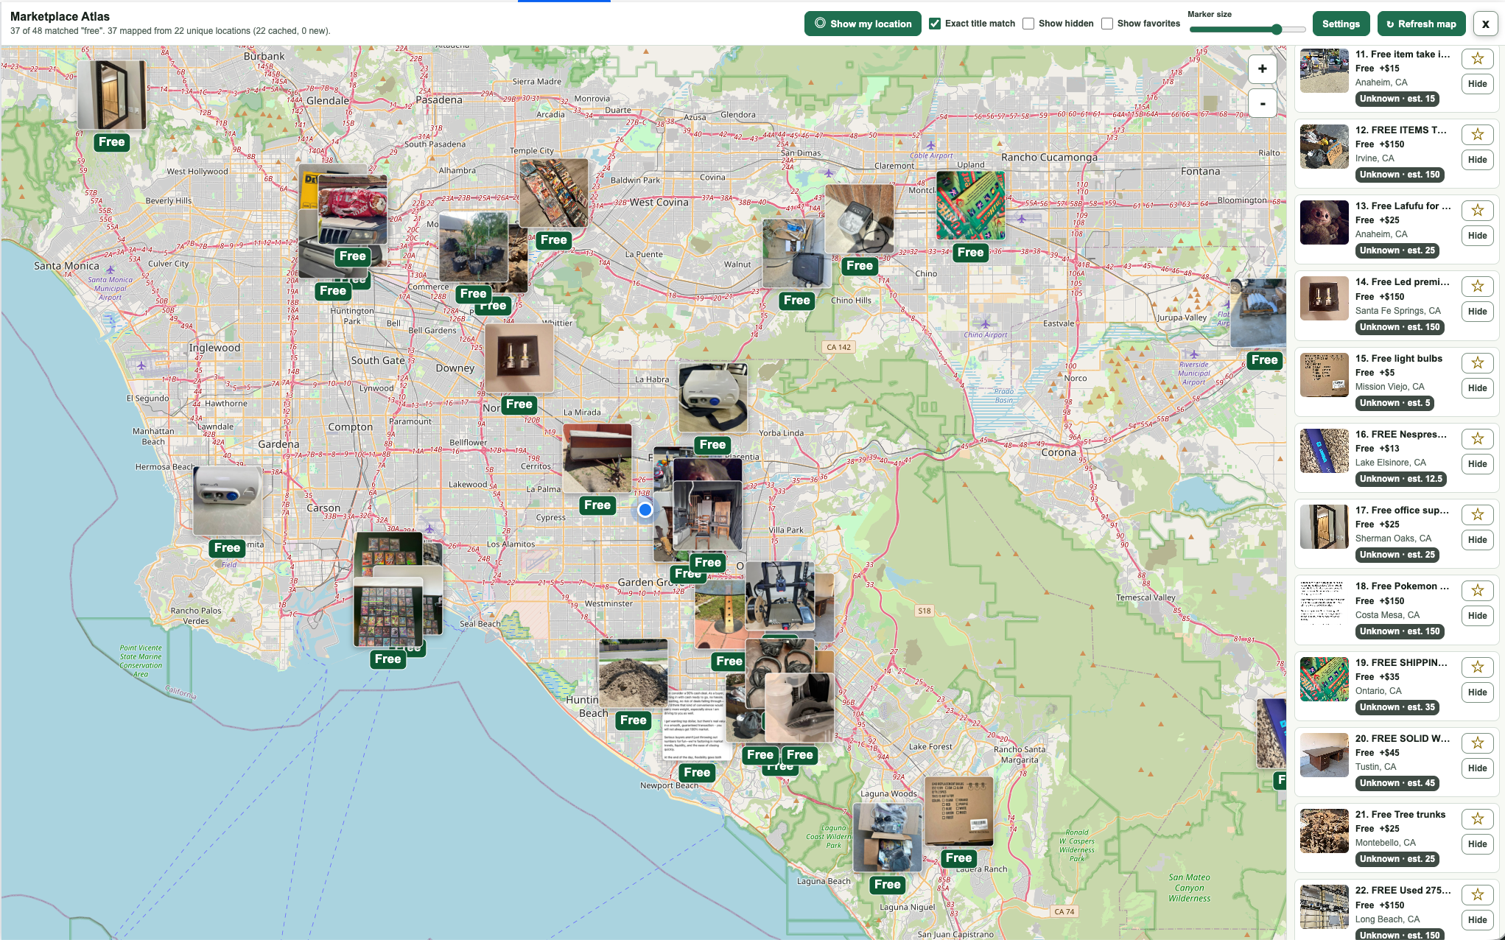Viewport: 1505px width, 940px height.
Task: Click the projector marker near La Habra
Action: [x=712, y=398]
